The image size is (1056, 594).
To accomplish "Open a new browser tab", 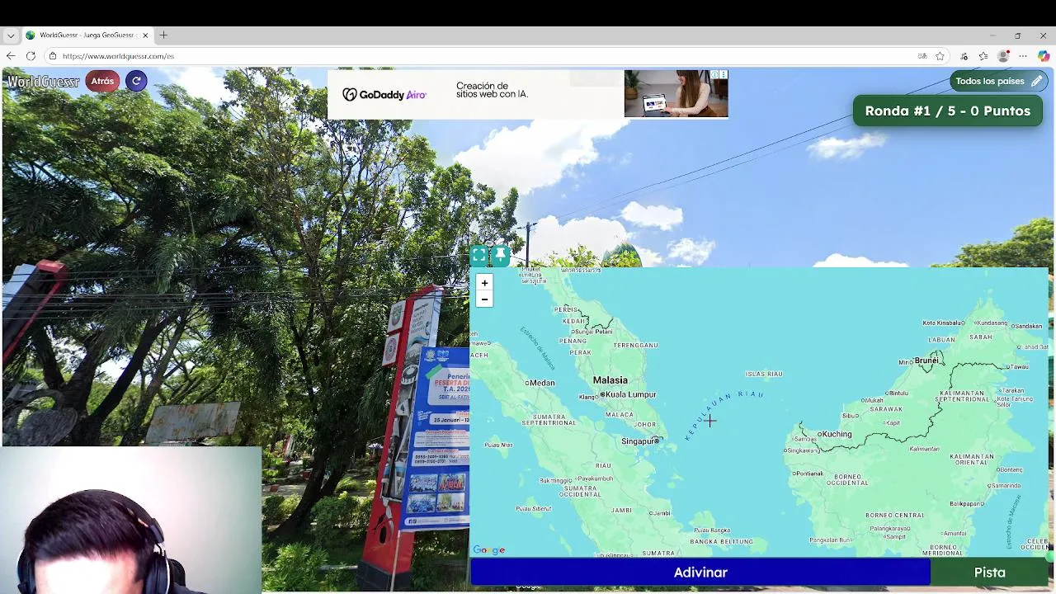I will 163,35.
